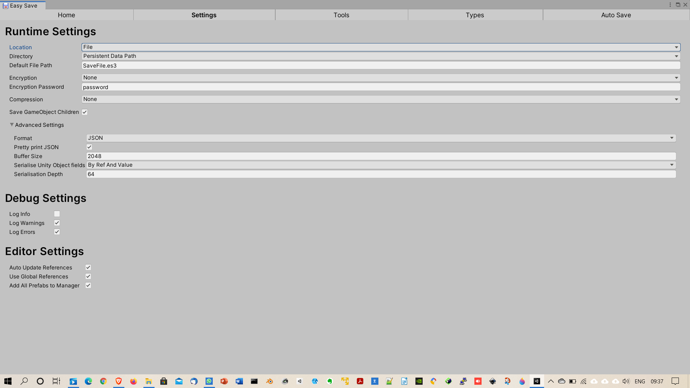Switch to the active Unity editor taskbar icon
The image size is (690, 388).
pyautogui.click(x=537, y=381)
